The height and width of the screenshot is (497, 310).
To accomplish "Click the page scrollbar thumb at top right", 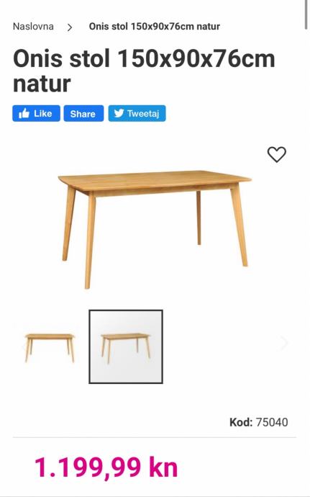I will [x=306, y=15].
